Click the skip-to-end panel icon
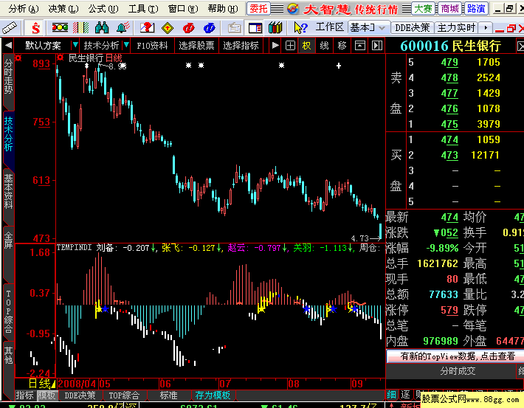The width and height of the screenshot is (524, 408). [377, 45]
